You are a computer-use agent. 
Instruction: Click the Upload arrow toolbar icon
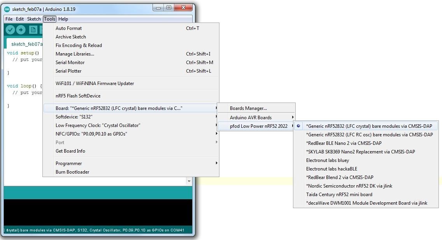(21, 29)
